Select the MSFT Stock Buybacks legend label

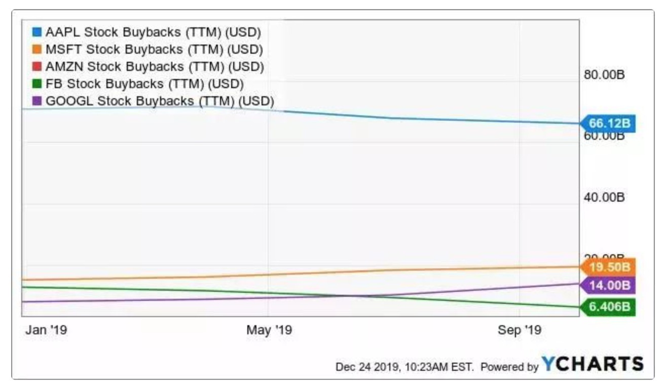coord(154,50)
